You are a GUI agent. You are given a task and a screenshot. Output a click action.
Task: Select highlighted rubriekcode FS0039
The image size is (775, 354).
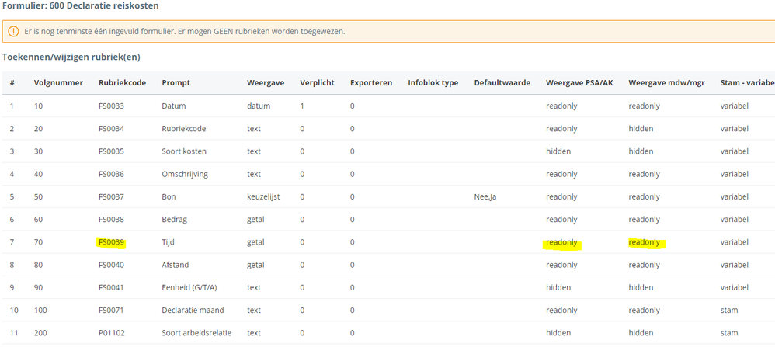coord(111,242)
